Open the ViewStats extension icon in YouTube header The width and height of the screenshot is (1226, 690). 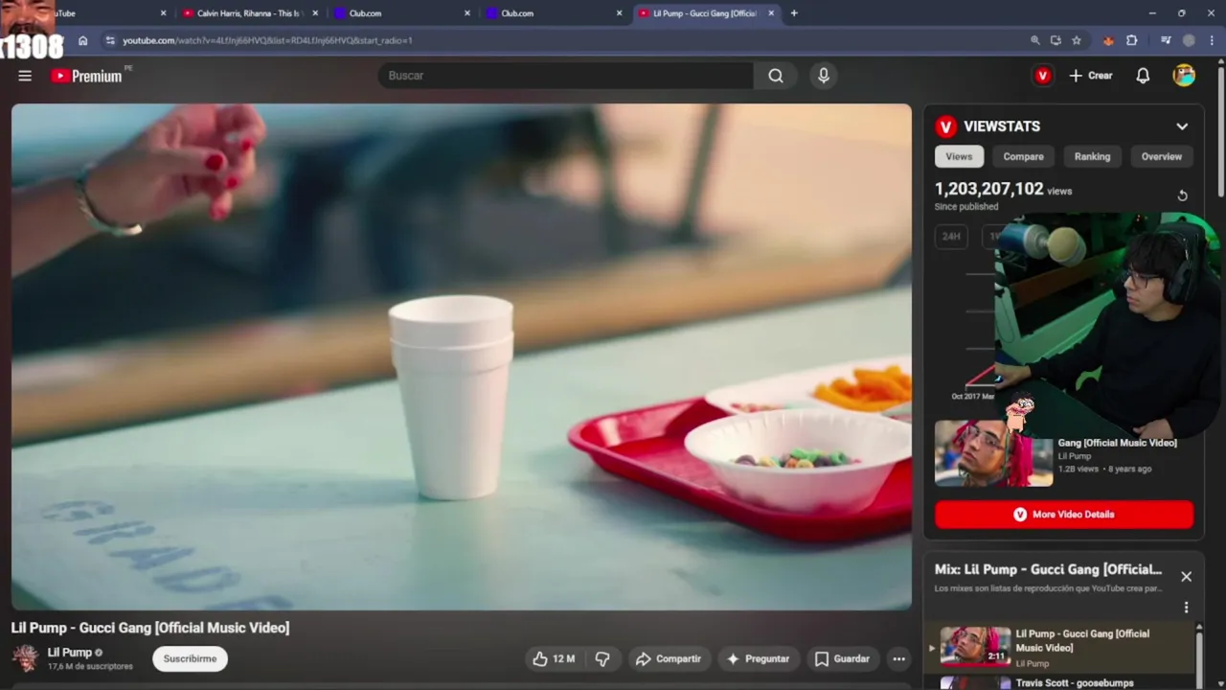1042,76
